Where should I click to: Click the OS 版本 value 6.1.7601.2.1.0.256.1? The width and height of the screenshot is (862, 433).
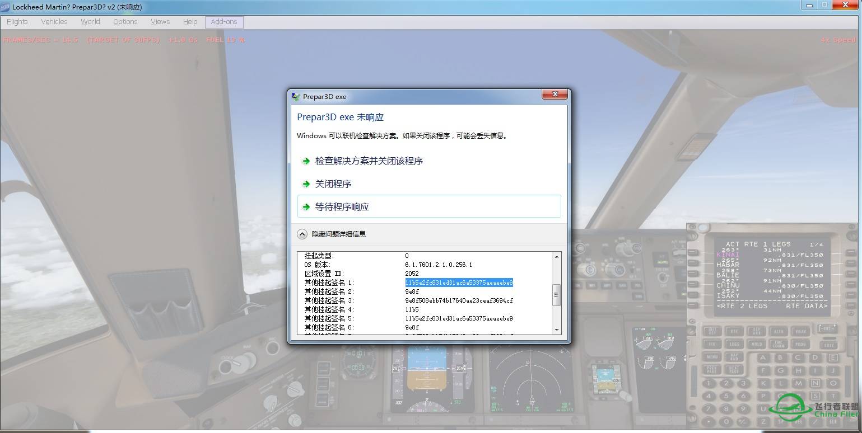pyautogui.click(x=439, y=265)
